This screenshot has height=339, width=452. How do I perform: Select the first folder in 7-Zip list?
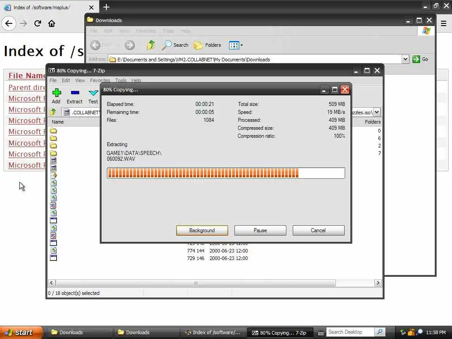tap(53, 131)
